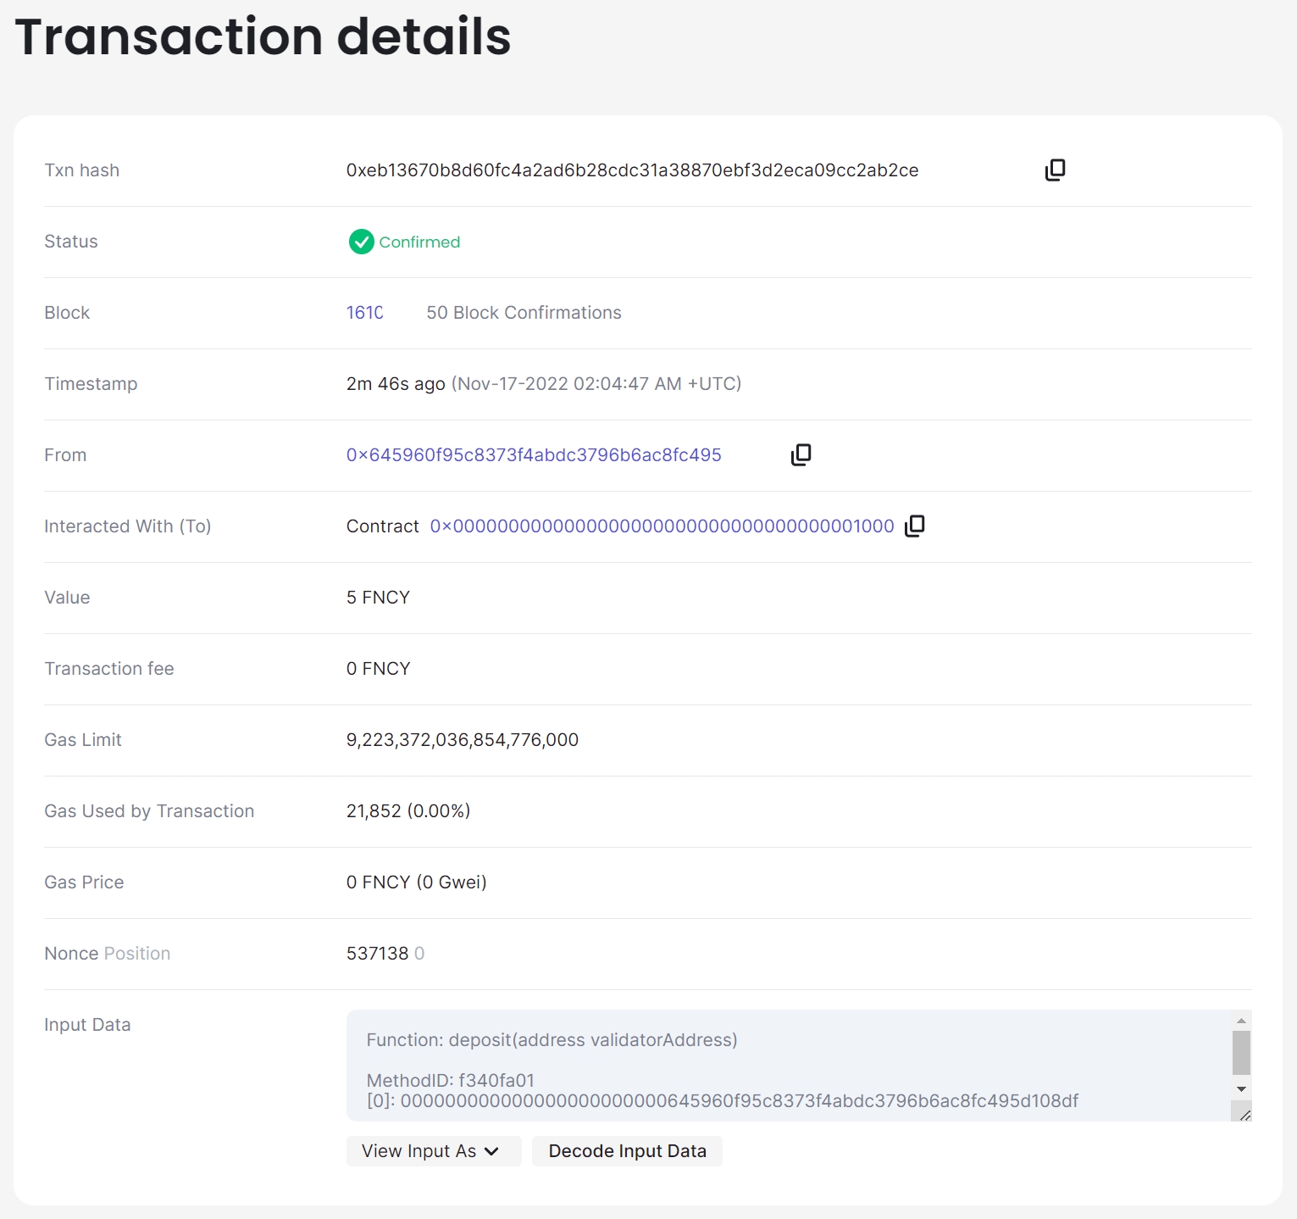This screenshot has width=1297, height=1219.
Task: Click the Input Data box resize handle
Action: [x=1244, y=1114]
